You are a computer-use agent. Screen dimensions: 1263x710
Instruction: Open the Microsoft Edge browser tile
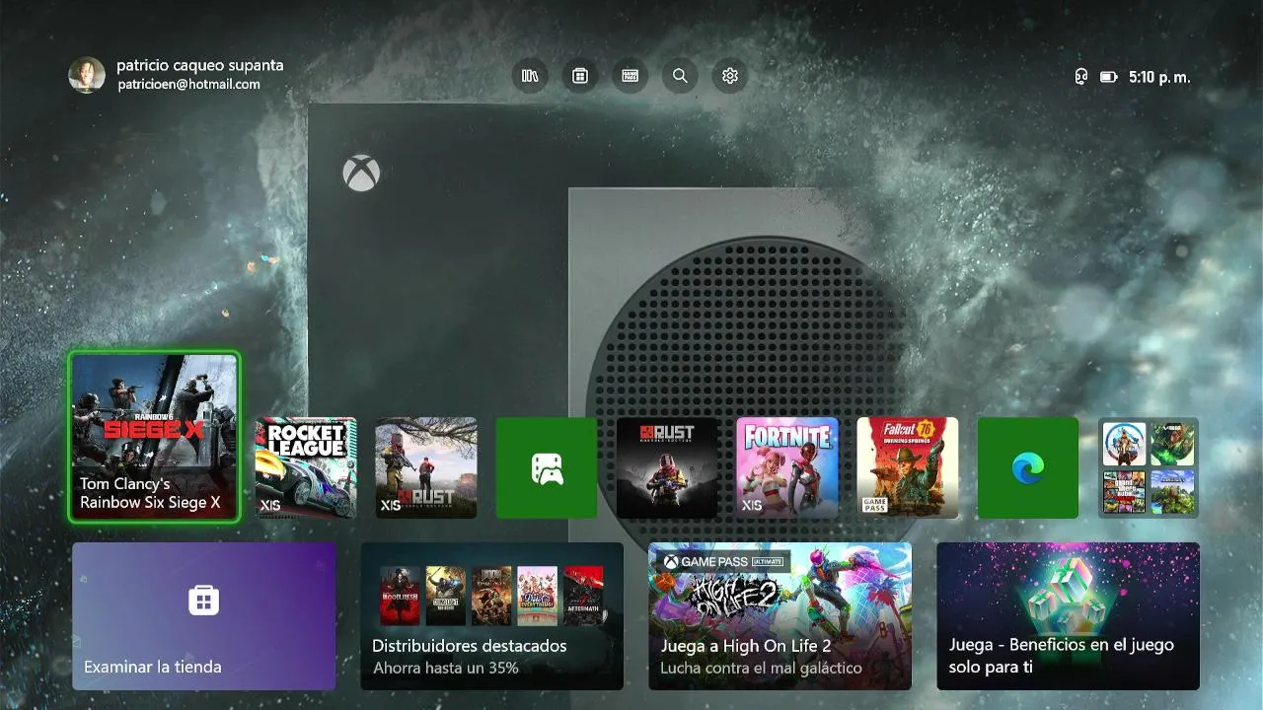(x=1028, y=467)
